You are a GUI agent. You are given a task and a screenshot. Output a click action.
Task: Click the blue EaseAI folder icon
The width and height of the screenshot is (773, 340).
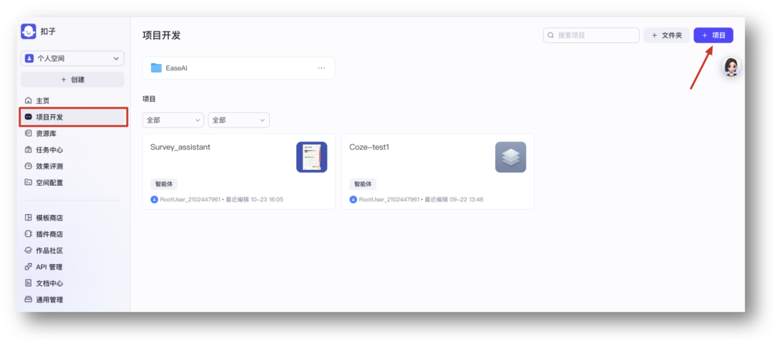click(x=156, y=68)
